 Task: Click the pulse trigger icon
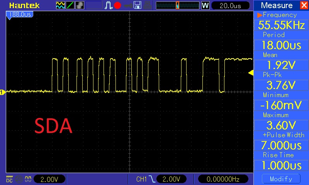pos(109,5)
